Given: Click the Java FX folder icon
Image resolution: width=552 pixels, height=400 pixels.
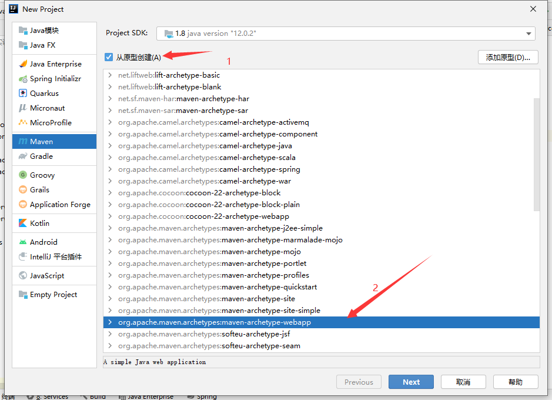Looking at the screenshot, I should pyautogui.click(x=23, y=45).
